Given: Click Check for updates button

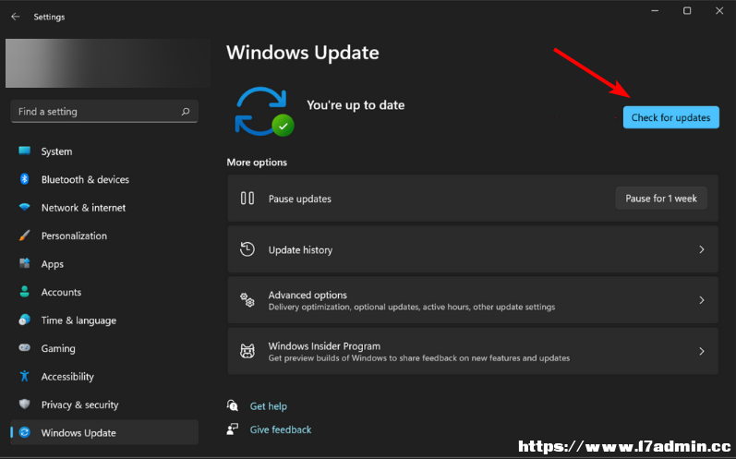Looking at the screenshot, I should click(x=670, y=117).
